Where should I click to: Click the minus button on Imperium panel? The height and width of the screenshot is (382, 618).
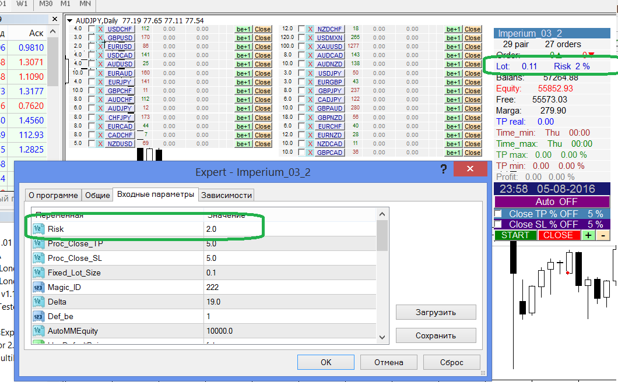(603, 235)
